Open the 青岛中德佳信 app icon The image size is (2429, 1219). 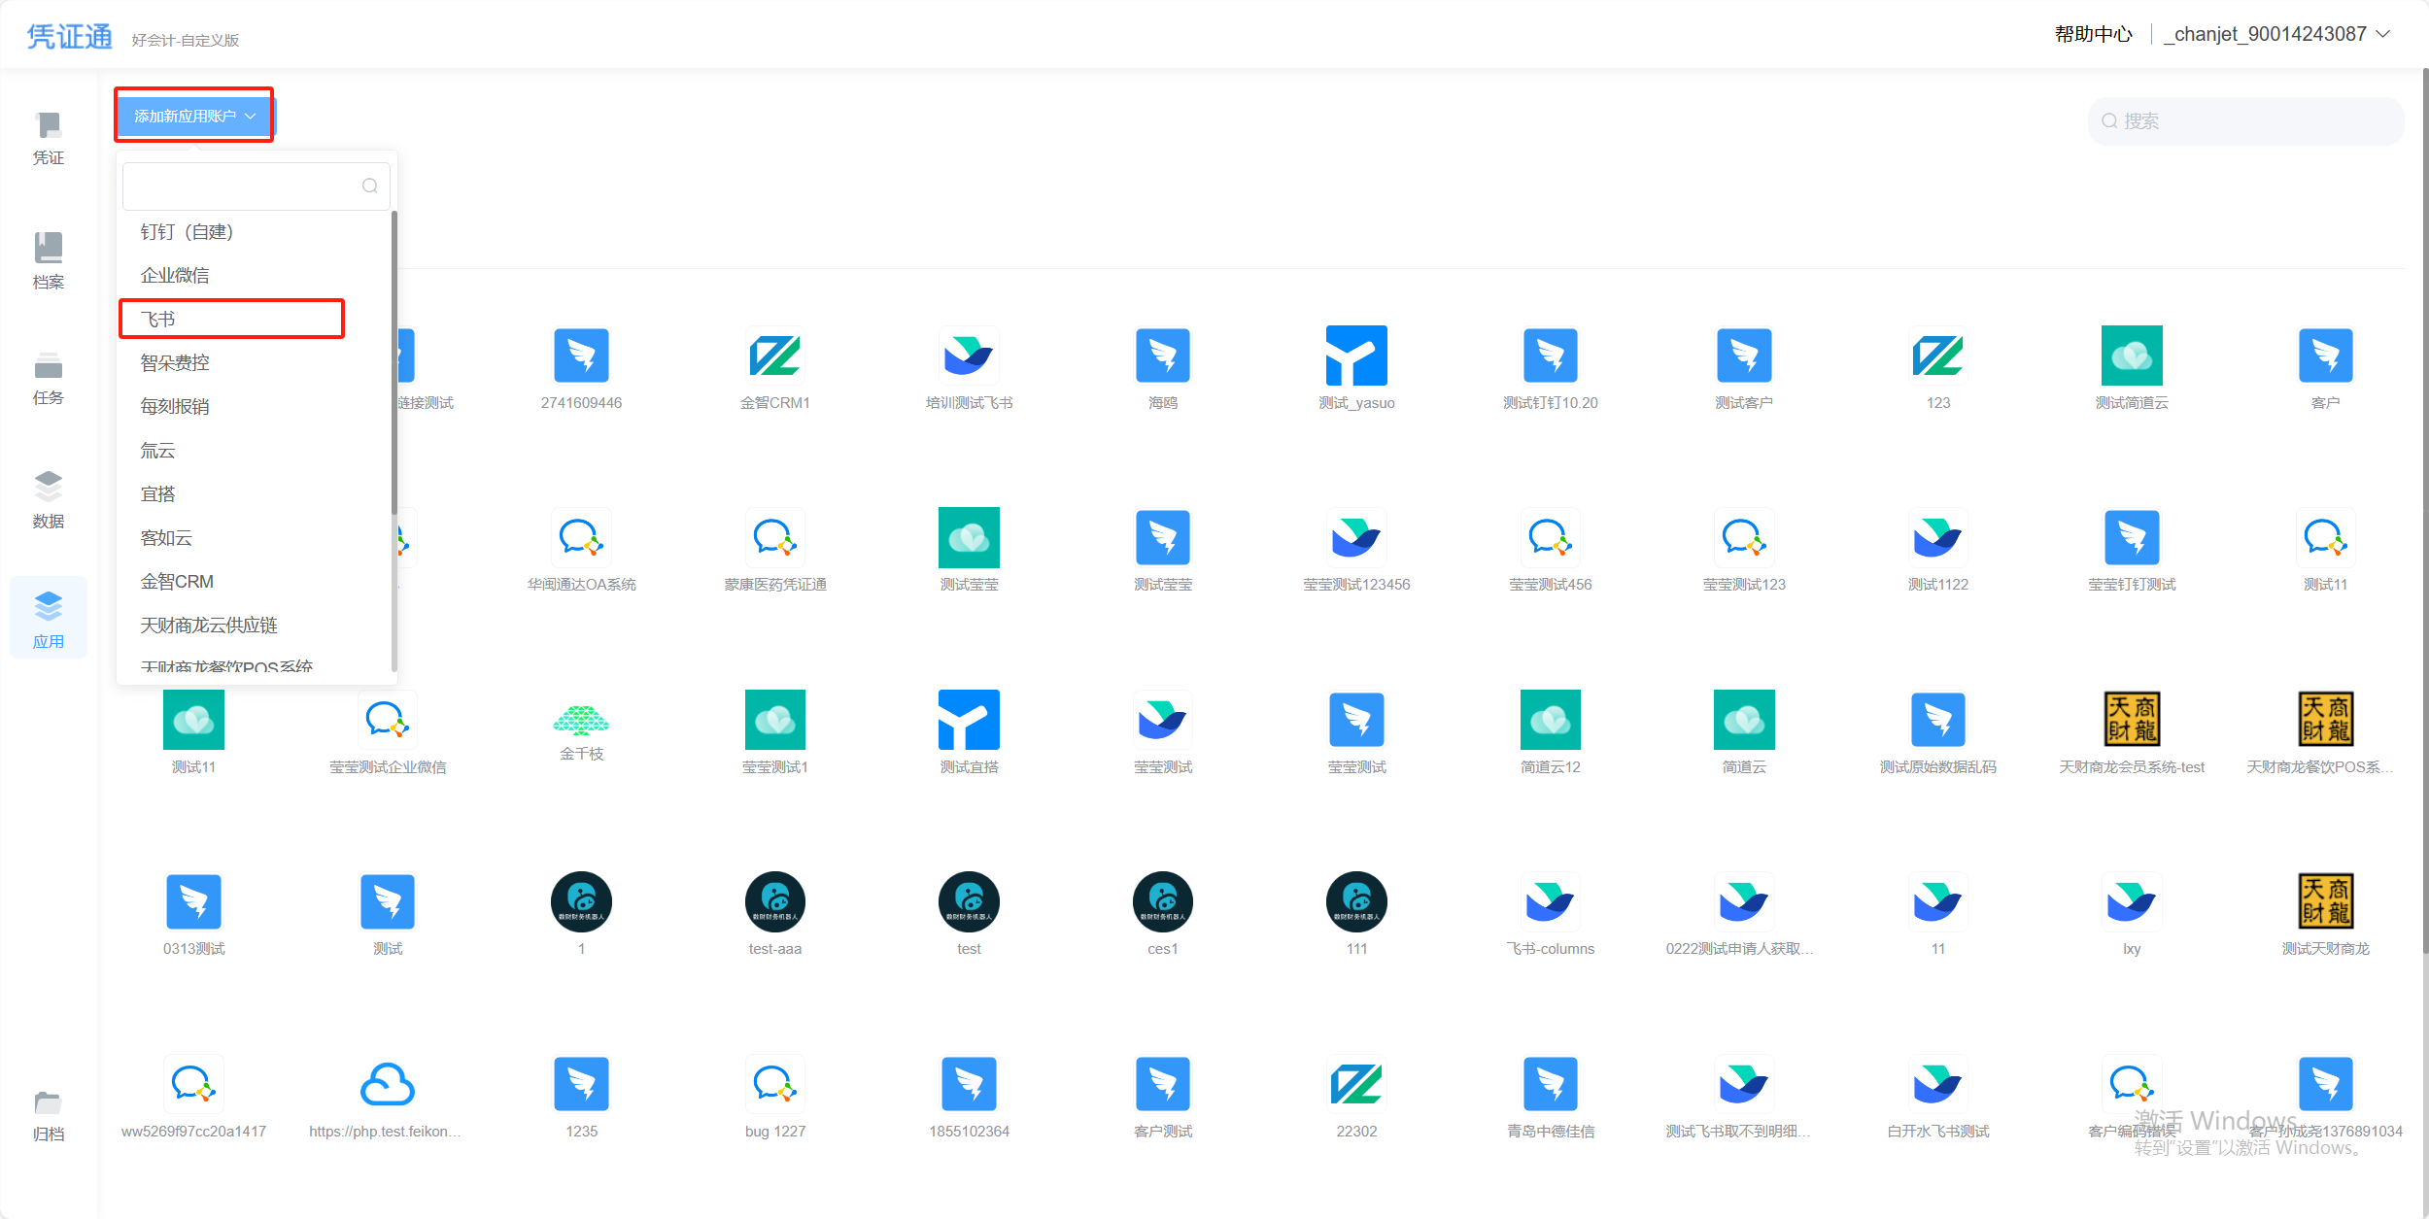coord(1550,1084)
